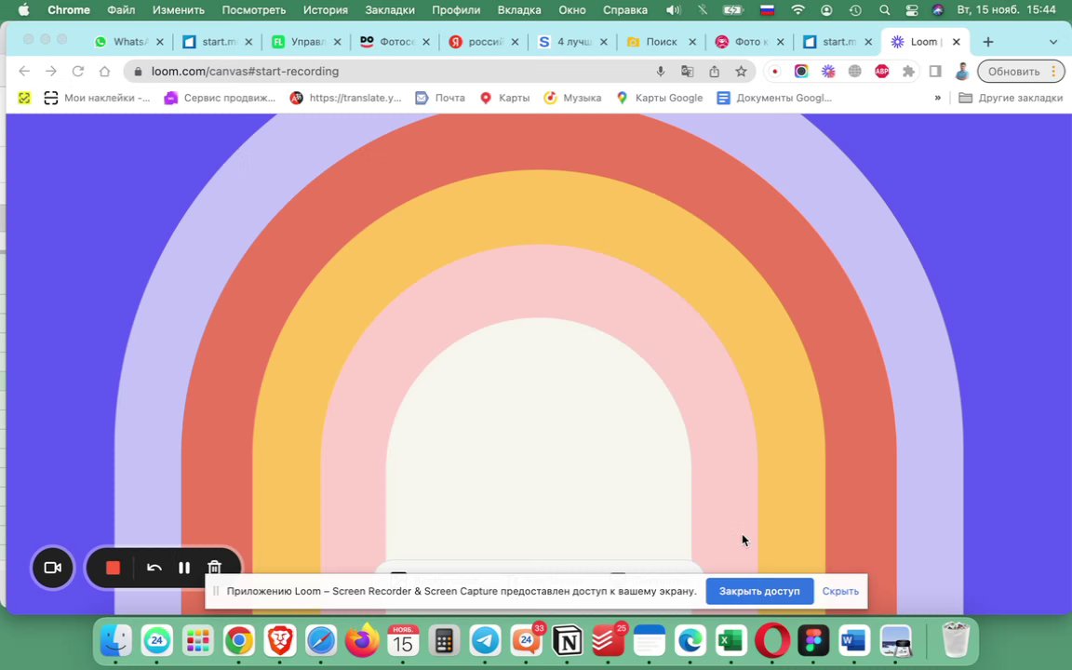Open a new tab with plus button
Viewport: 1072px width, 670px height.
[x=988, y=42]
